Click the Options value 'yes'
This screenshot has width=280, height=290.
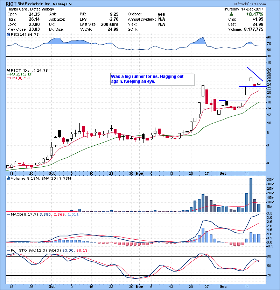[x=161, y=14]
